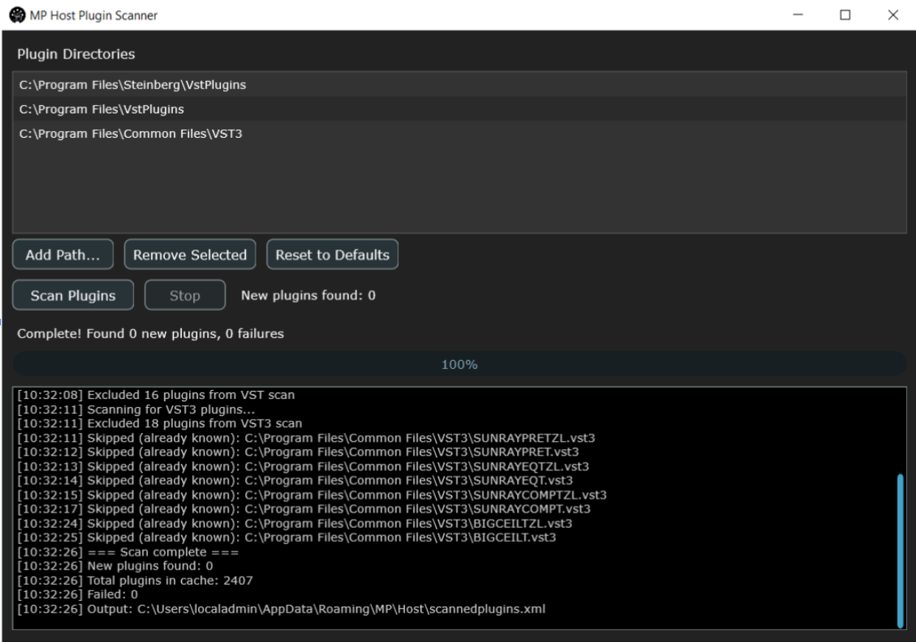Select the C:\Program Files\VstPlugins path
The height and width of the screenshot is (642, 916).
coord(102,109)
